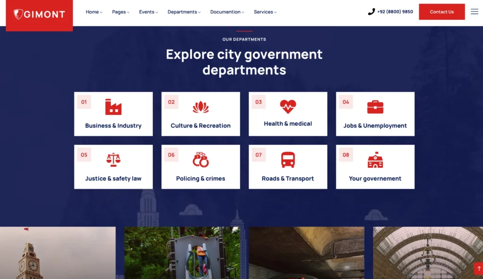Viewport: 483px width, 279px height.
Task: Click the red scroll-to-top arrow
Action: click(479, 269)
